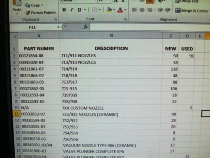Center text horizontally in cell
The width and height of the screenshot is (210, 158).
click(142, 10)
